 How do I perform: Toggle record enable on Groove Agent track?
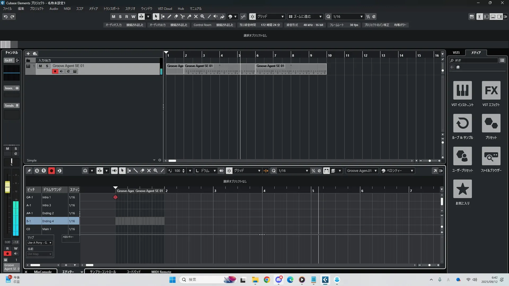(55, 71)
